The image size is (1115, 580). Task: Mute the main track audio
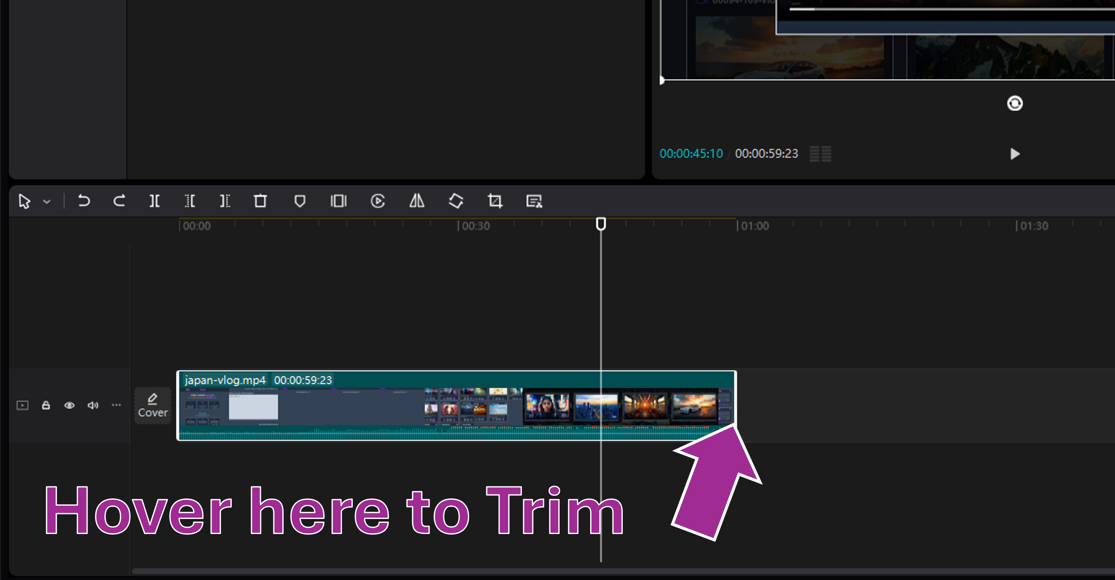point(93,405)
